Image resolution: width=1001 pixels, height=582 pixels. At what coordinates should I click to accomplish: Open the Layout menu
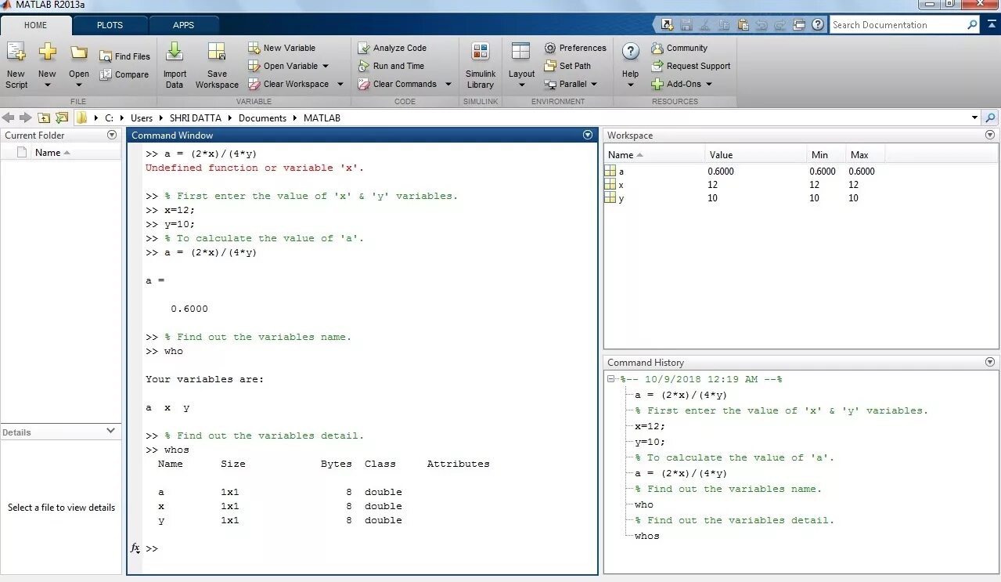(521, 66)
